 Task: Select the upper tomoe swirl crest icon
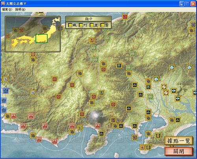point(164,87)
